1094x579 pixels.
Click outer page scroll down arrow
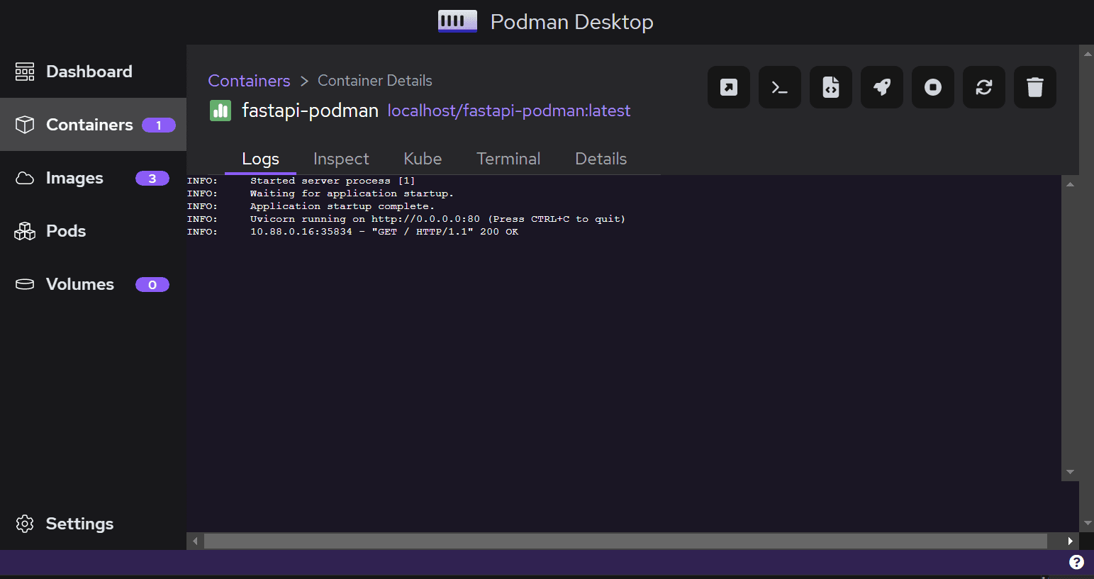coord(1088,524)
